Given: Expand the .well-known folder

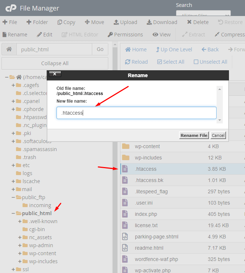Looking at the screenshot, I should [x=20, y=221].
